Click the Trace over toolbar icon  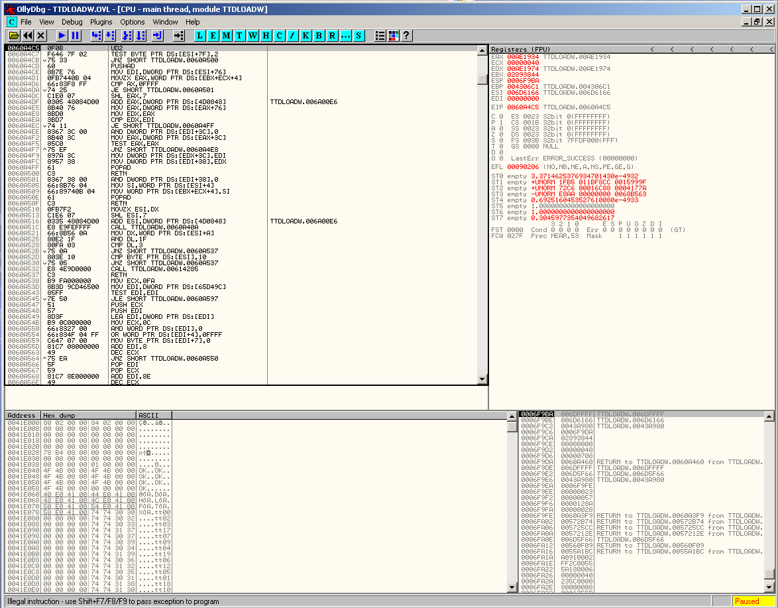pos(140,35)
